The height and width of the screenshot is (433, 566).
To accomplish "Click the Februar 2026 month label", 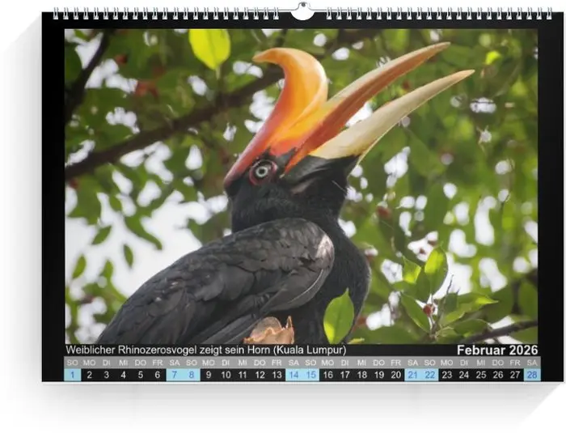I will (496, 350).
